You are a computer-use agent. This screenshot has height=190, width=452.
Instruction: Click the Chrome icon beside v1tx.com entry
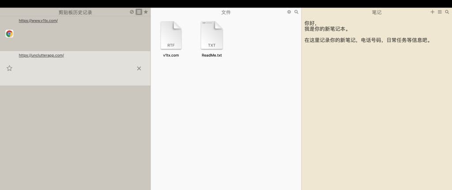click(x=9, y=34)
